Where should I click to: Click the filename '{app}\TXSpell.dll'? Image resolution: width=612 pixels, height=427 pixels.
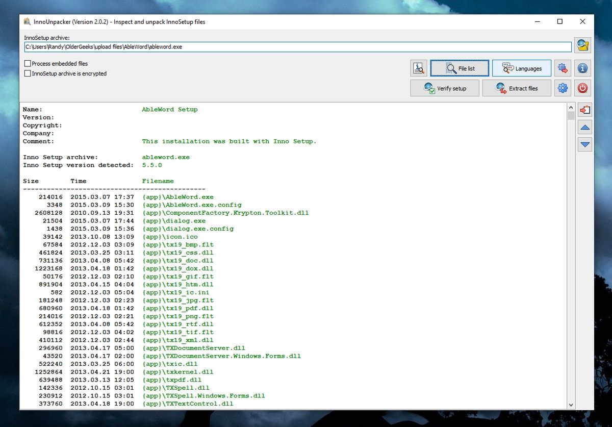(x=176, y=388)
